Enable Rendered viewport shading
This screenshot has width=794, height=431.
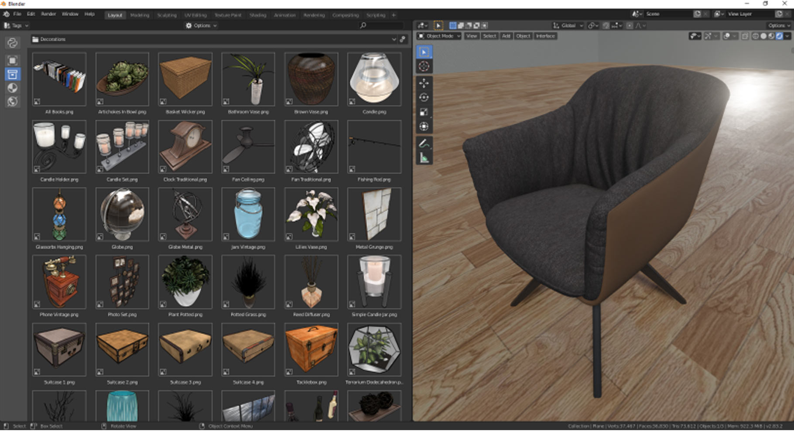(x=779, y=36)
